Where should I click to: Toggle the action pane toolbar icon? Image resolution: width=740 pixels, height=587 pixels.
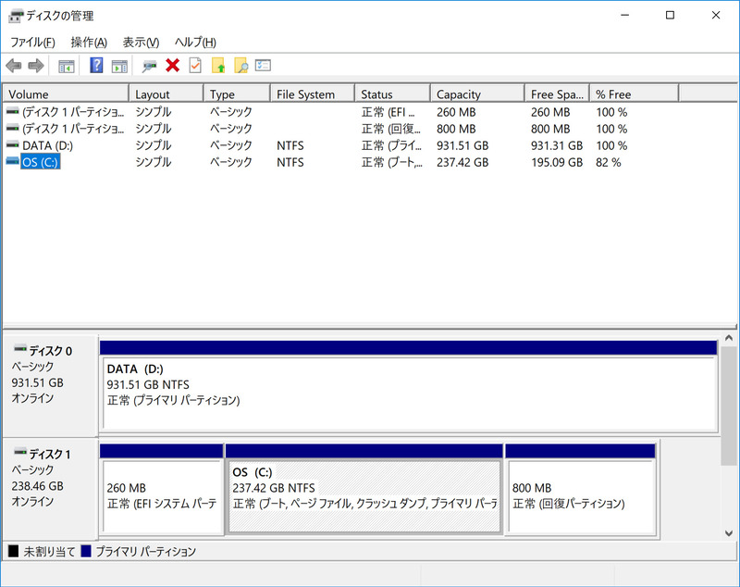click(121, 65)
